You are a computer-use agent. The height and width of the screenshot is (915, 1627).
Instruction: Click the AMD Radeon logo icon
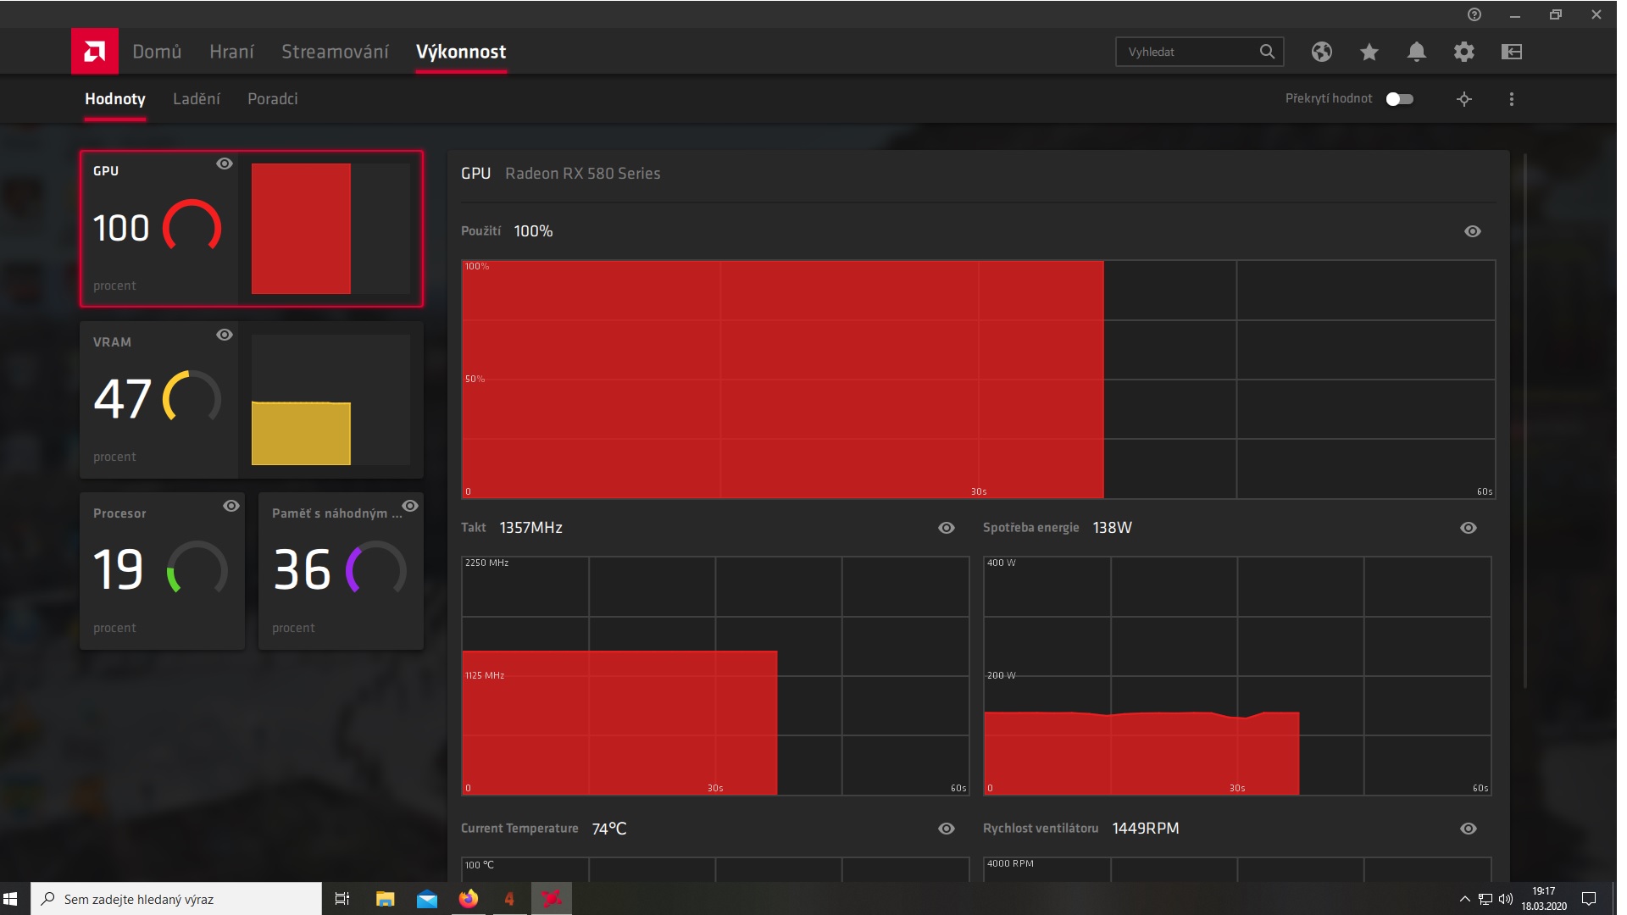pyautogui.click(x=94, y=52)
